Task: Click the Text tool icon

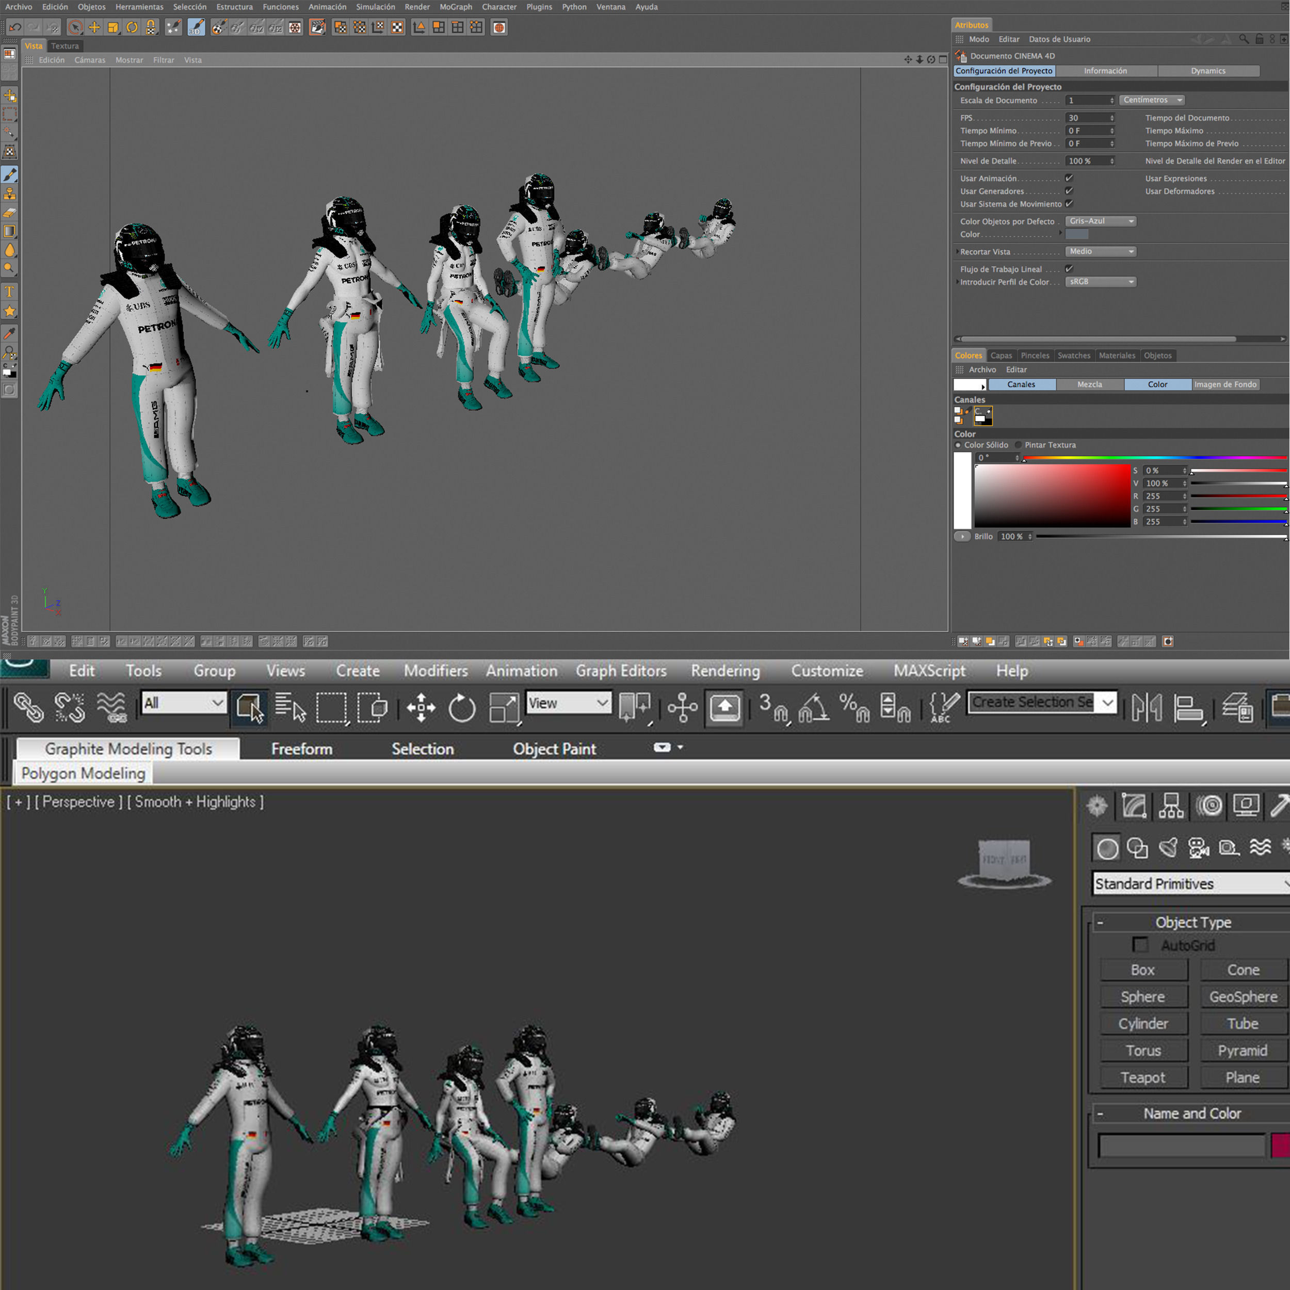Action: coord(10,292)
